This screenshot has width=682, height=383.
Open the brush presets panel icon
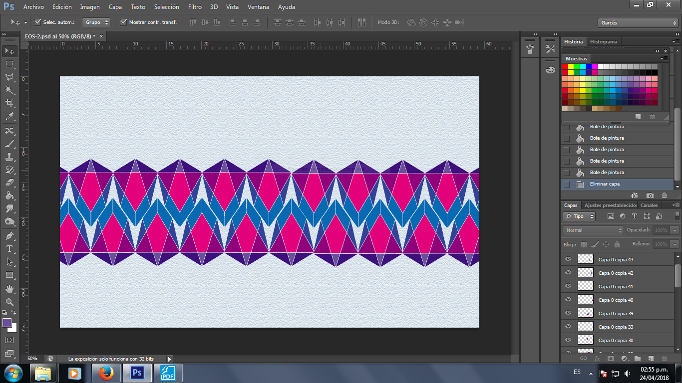click(x=530, y=49)
